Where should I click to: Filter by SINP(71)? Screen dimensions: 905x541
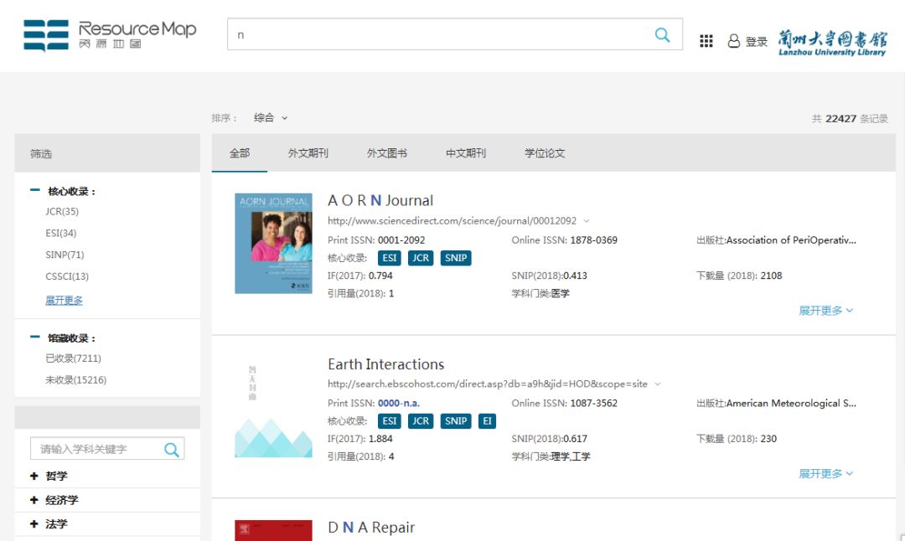65,255
